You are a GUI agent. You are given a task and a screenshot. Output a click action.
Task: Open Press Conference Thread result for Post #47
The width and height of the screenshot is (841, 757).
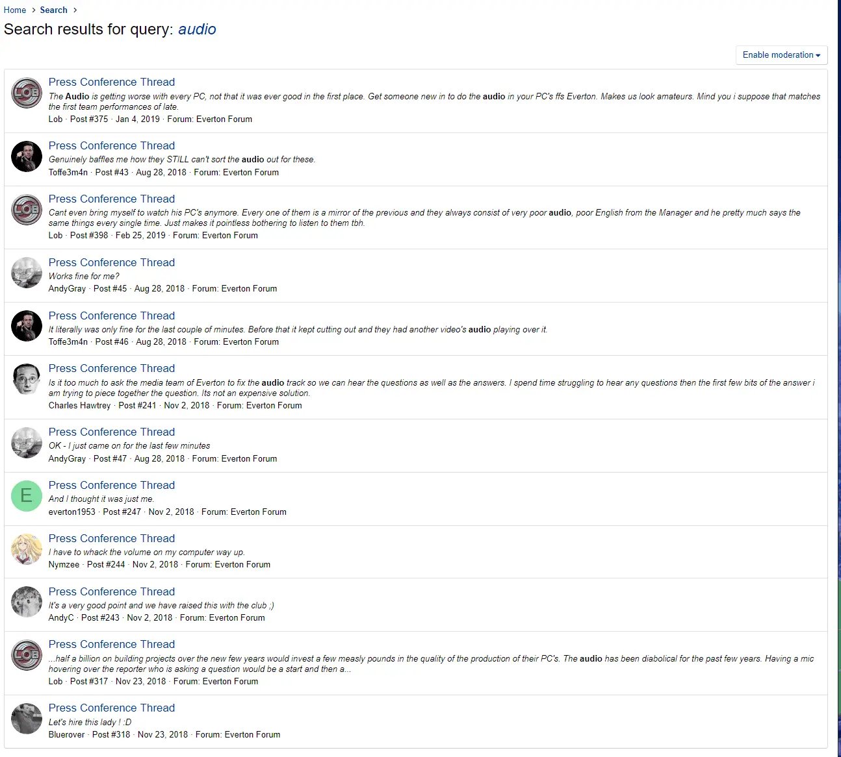[112, 432]
